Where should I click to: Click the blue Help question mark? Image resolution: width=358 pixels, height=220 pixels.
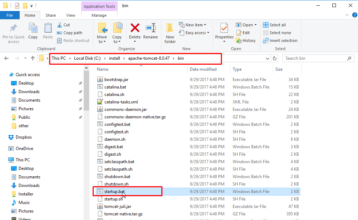354,15
